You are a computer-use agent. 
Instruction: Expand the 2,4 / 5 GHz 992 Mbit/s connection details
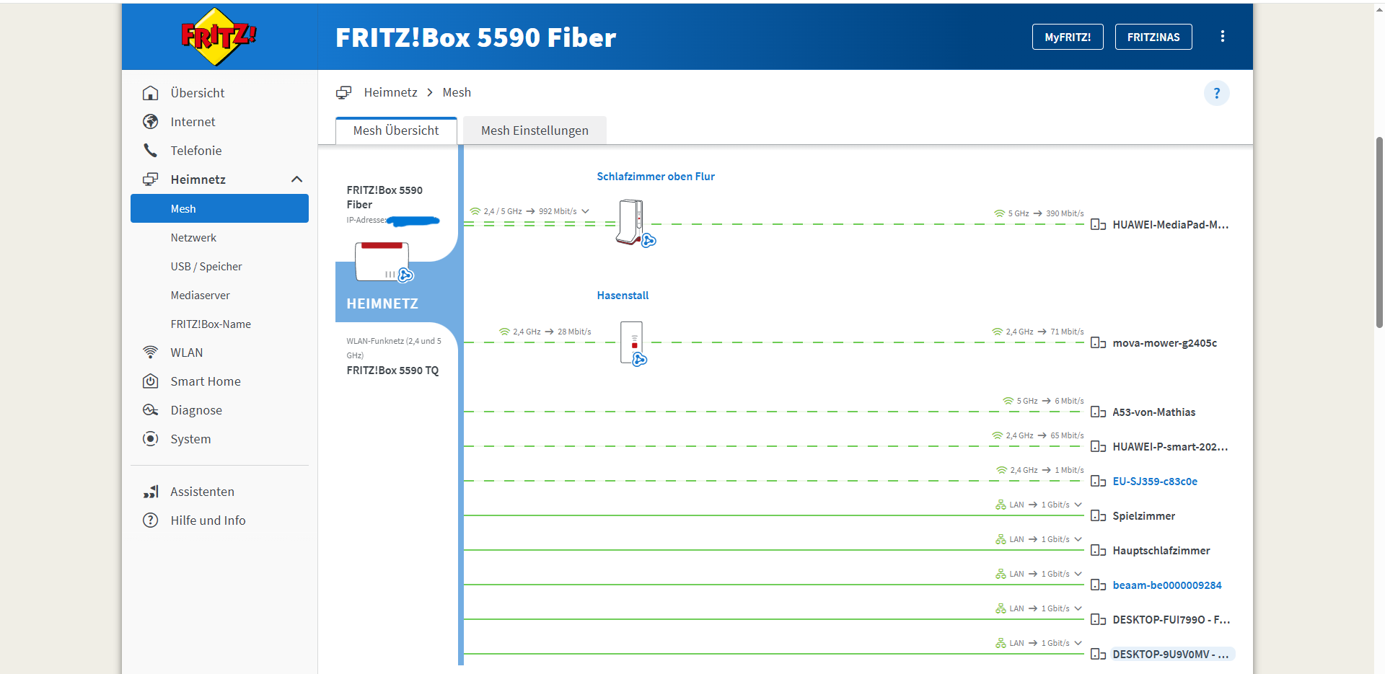[x=585, y=211]
